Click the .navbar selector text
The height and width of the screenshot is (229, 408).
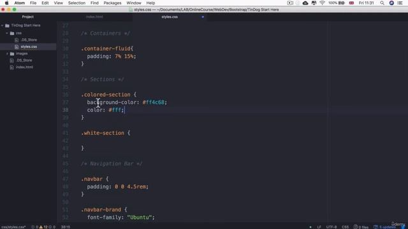click(92, 179)
